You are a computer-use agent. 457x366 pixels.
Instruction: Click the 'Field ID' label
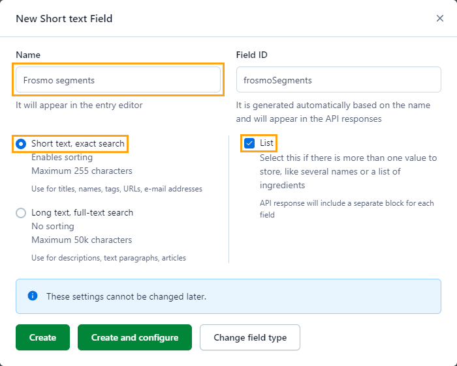(x=251, y=55)
